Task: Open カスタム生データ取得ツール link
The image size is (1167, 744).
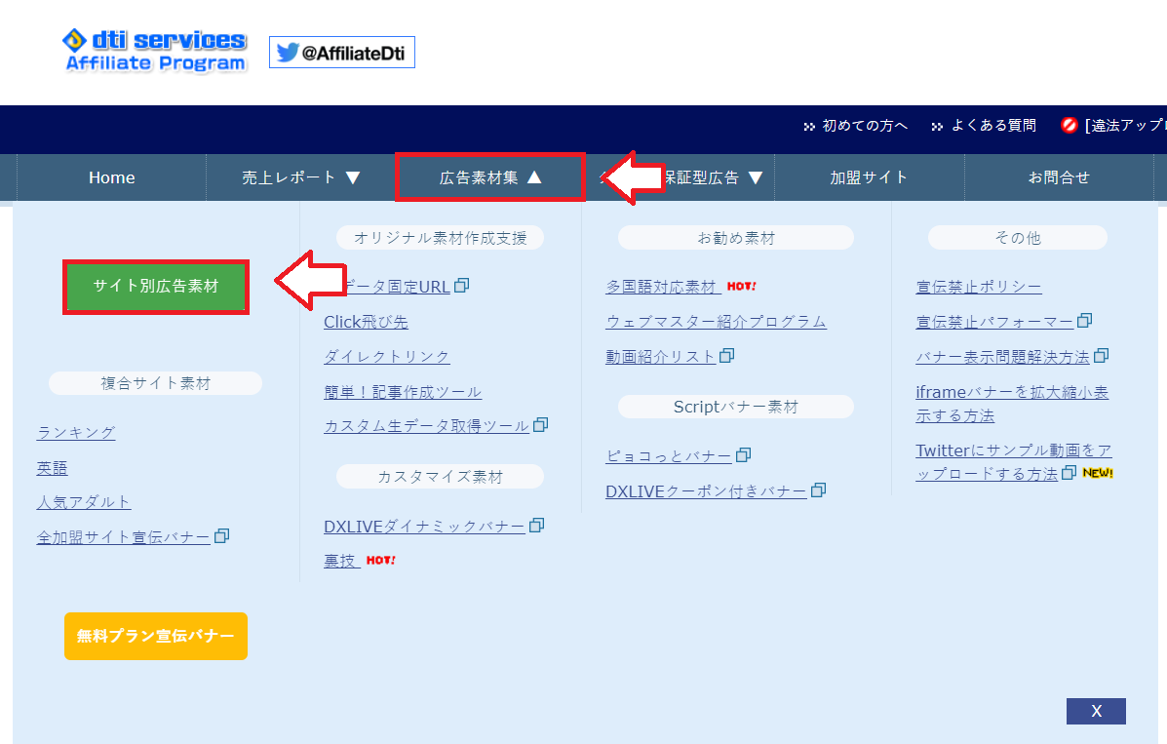Action: (426, 425)
